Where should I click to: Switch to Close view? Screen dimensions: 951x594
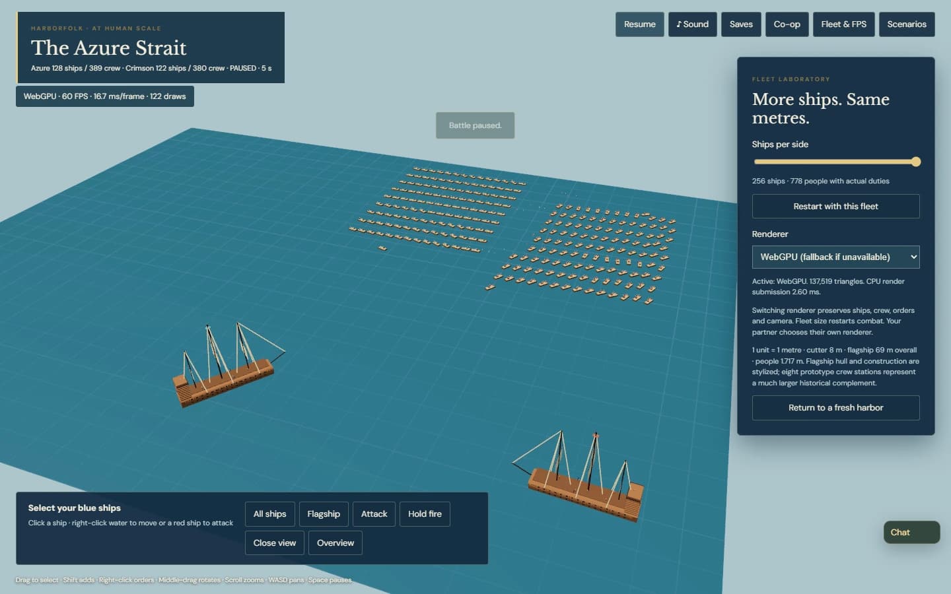coord(275,543)
